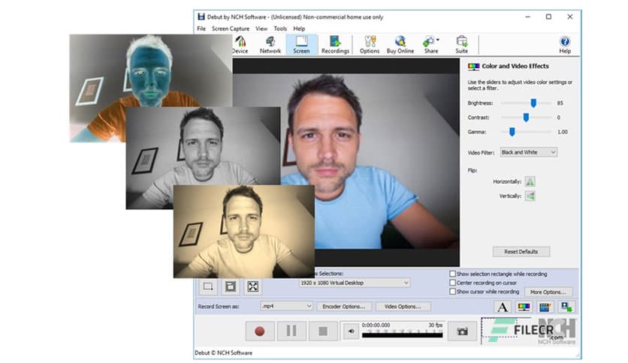Click the Help icon in toolbar
Viewport: 628px width, 363px height.
565,45
